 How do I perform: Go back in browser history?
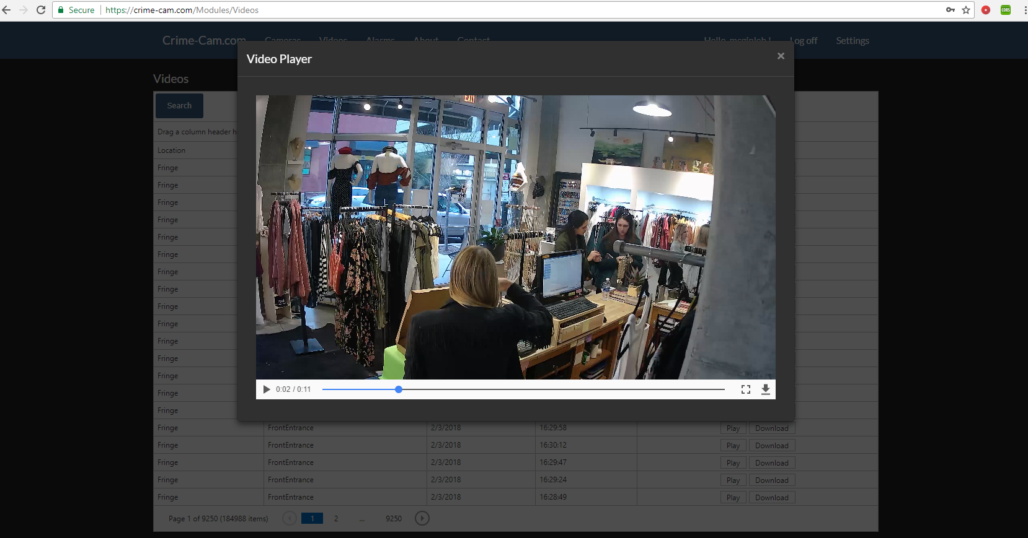[x=7, y=10]
